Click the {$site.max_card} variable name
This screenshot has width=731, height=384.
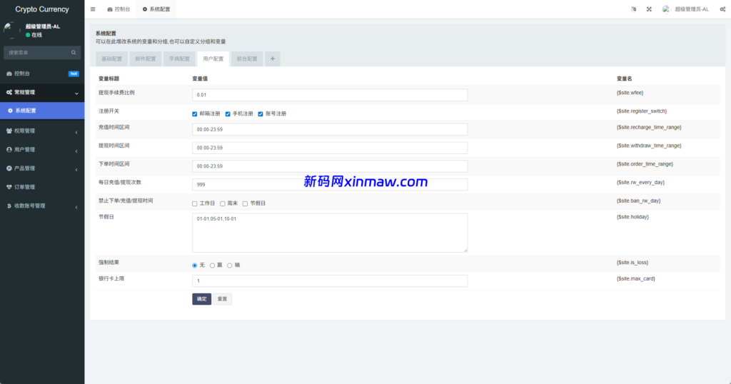(x=636, y=278)
